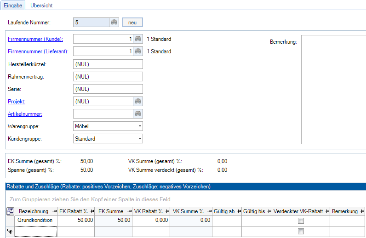Sort by EK Rabatt % column header
Screen dimensions: 366x238
[x=74, y=211]
